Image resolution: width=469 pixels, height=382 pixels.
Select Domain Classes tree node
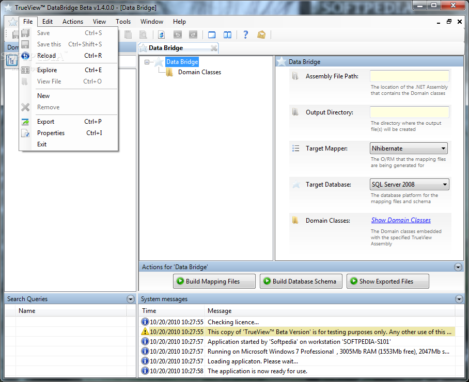pos(199,72)
